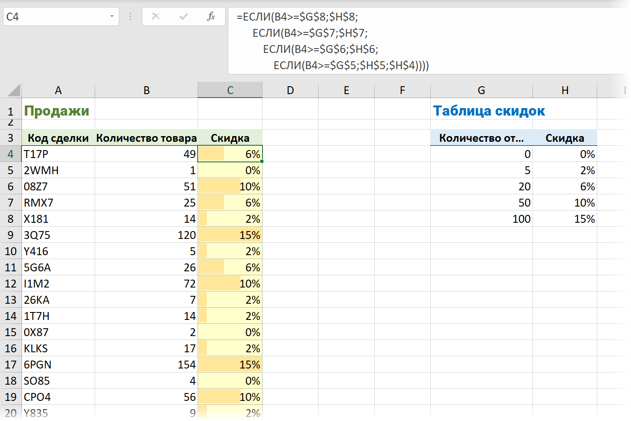Select all cells with corner triangle
Screen dimensions: 631x421
[14, 90]
